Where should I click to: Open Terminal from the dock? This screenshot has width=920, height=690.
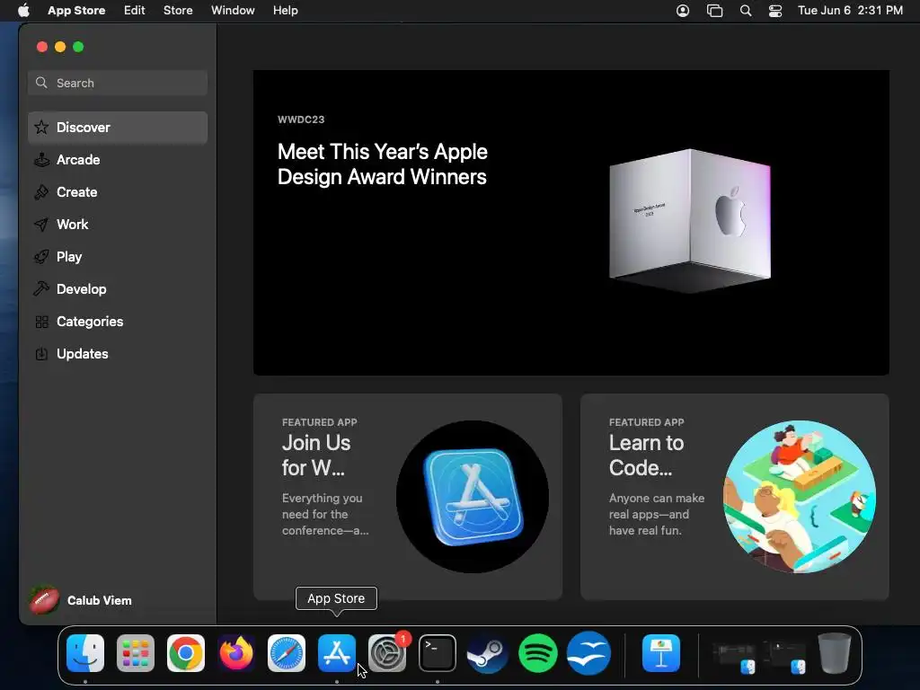click(x=438, y=653)
